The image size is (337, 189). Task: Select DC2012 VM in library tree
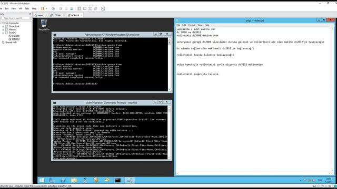click(15, 39)
